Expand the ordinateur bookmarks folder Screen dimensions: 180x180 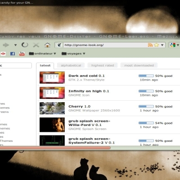(42, 54)
